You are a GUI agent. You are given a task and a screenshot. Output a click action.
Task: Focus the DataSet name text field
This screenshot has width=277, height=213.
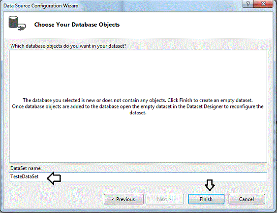[x=138, y=177]
